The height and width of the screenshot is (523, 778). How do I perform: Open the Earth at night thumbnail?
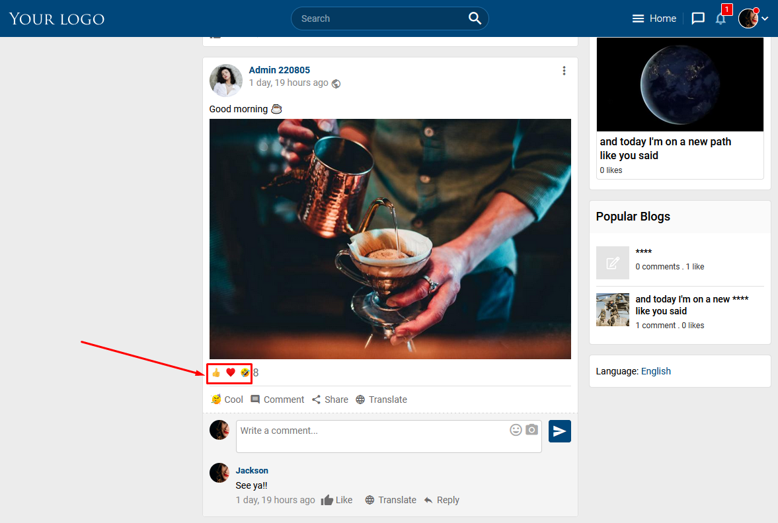[680, 85]
